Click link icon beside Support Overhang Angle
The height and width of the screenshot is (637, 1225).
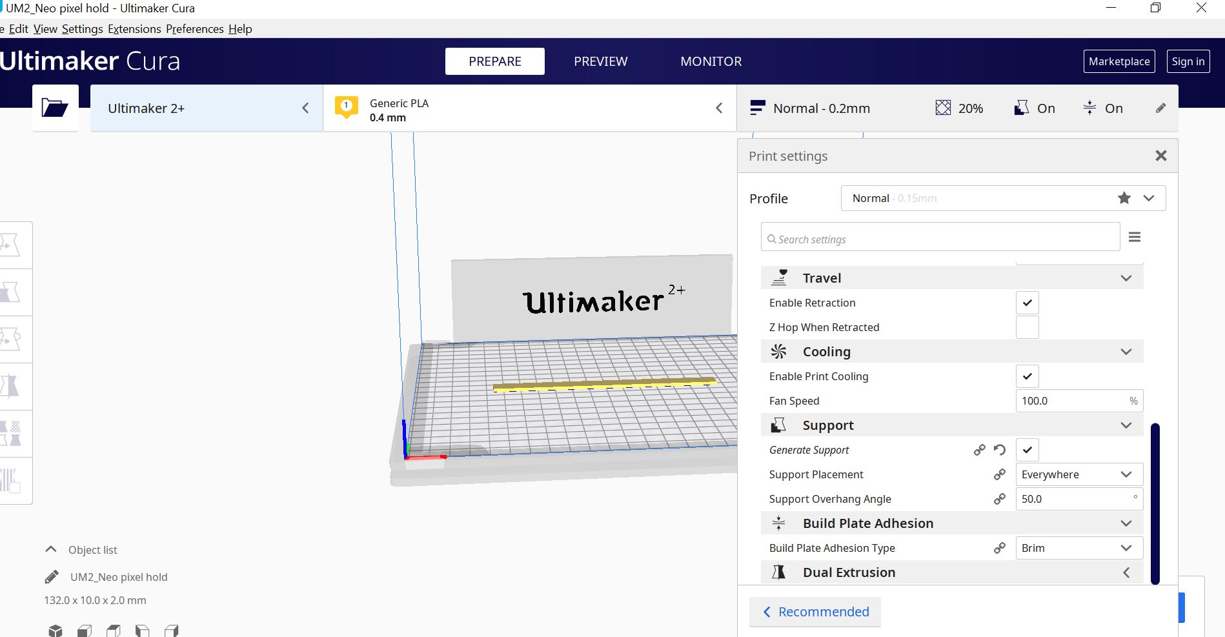coord(1000,499)
